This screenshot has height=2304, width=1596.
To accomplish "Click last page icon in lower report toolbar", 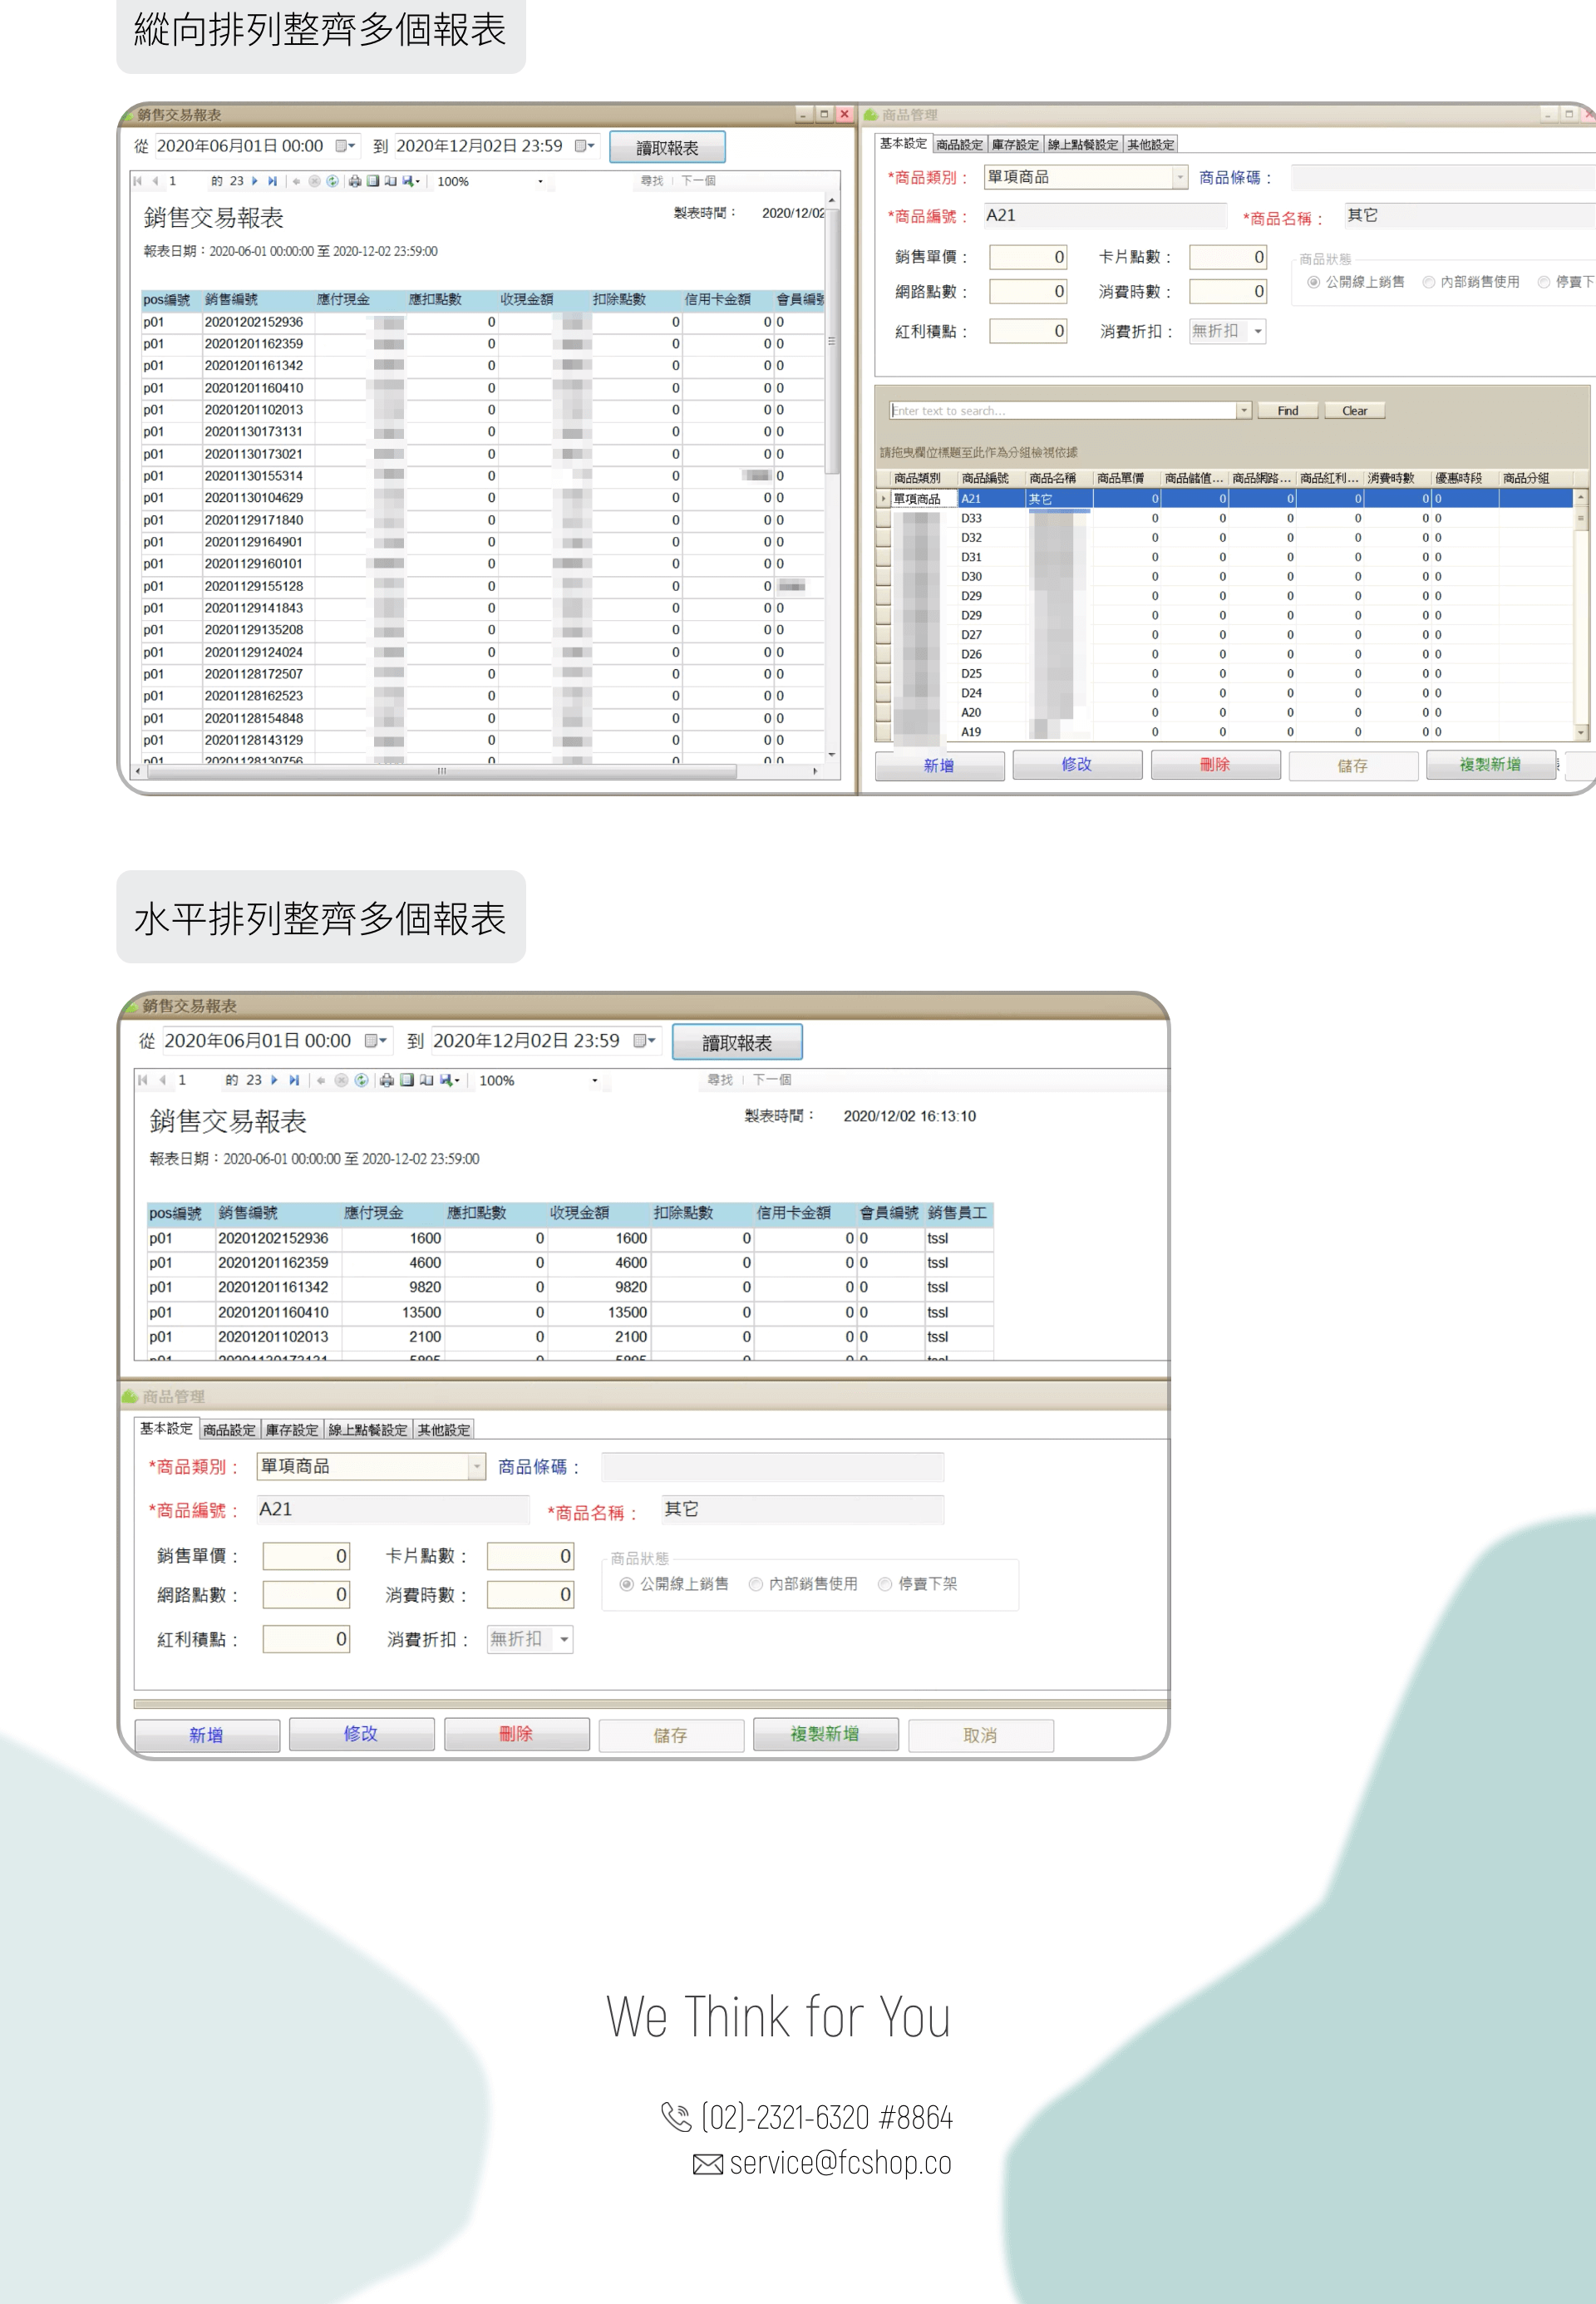I will (294, 1080).
